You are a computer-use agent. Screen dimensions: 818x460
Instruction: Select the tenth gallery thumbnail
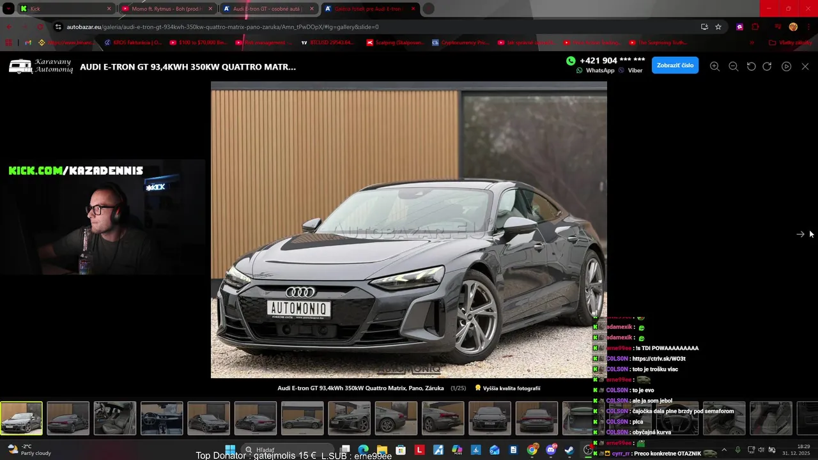coord(443,418)
